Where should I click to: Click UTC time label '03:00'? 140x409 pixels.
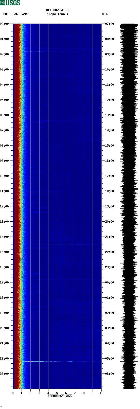[x=110, y=328]
